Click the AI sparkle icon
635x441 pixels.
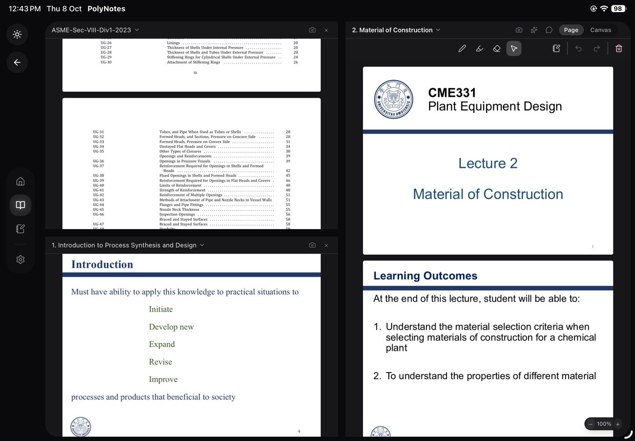pyautogui.click(x=534, y=30)
